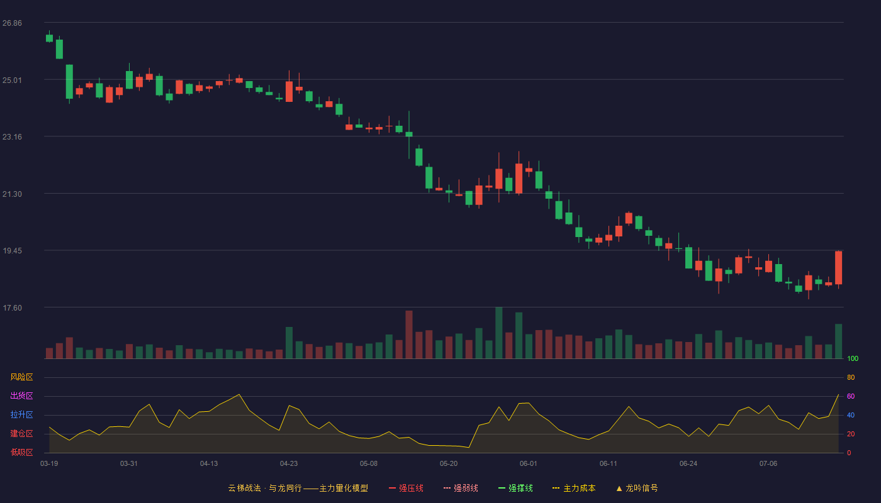
Task: Click the 出货区 zone label
Action: point(21,396)
